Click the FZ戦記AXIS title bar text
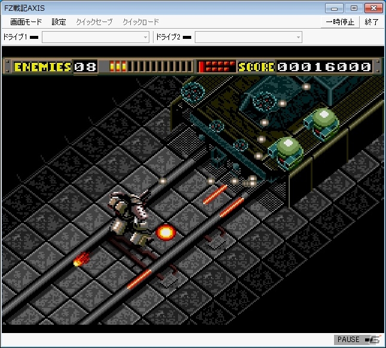Image resolution: width=386 pixels, height=348 pixels. (x=24, y=8)
